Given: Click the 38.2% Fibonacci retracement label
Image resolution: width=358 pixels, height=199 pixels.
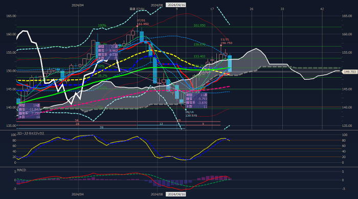Looking at the screenshot, I should click(102, 75).
